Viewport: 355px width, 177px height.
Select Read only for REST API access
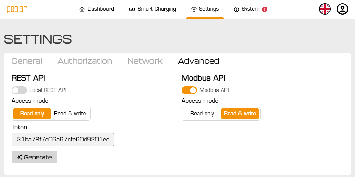point(32,114)
